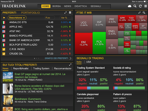
Task: Select the UCG tile in heatmap
Action: click(x=84, y=24)
